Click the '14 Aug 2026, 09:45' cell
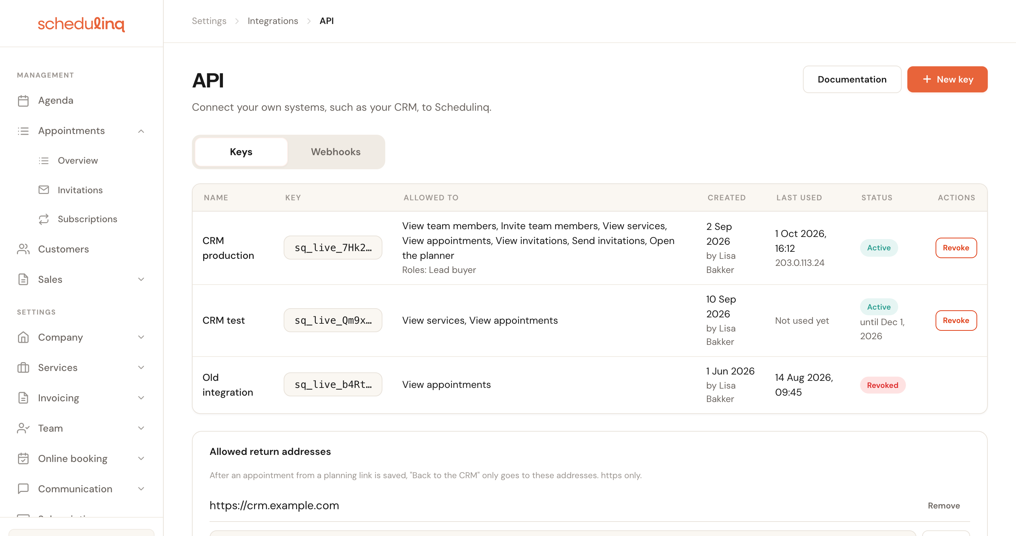The width and height of the screenshot is (1016, 536). (x=804, y=385)
